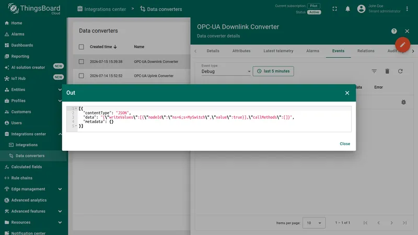Open the notifications bell
The image size is (418, 235).
[347, 9]
